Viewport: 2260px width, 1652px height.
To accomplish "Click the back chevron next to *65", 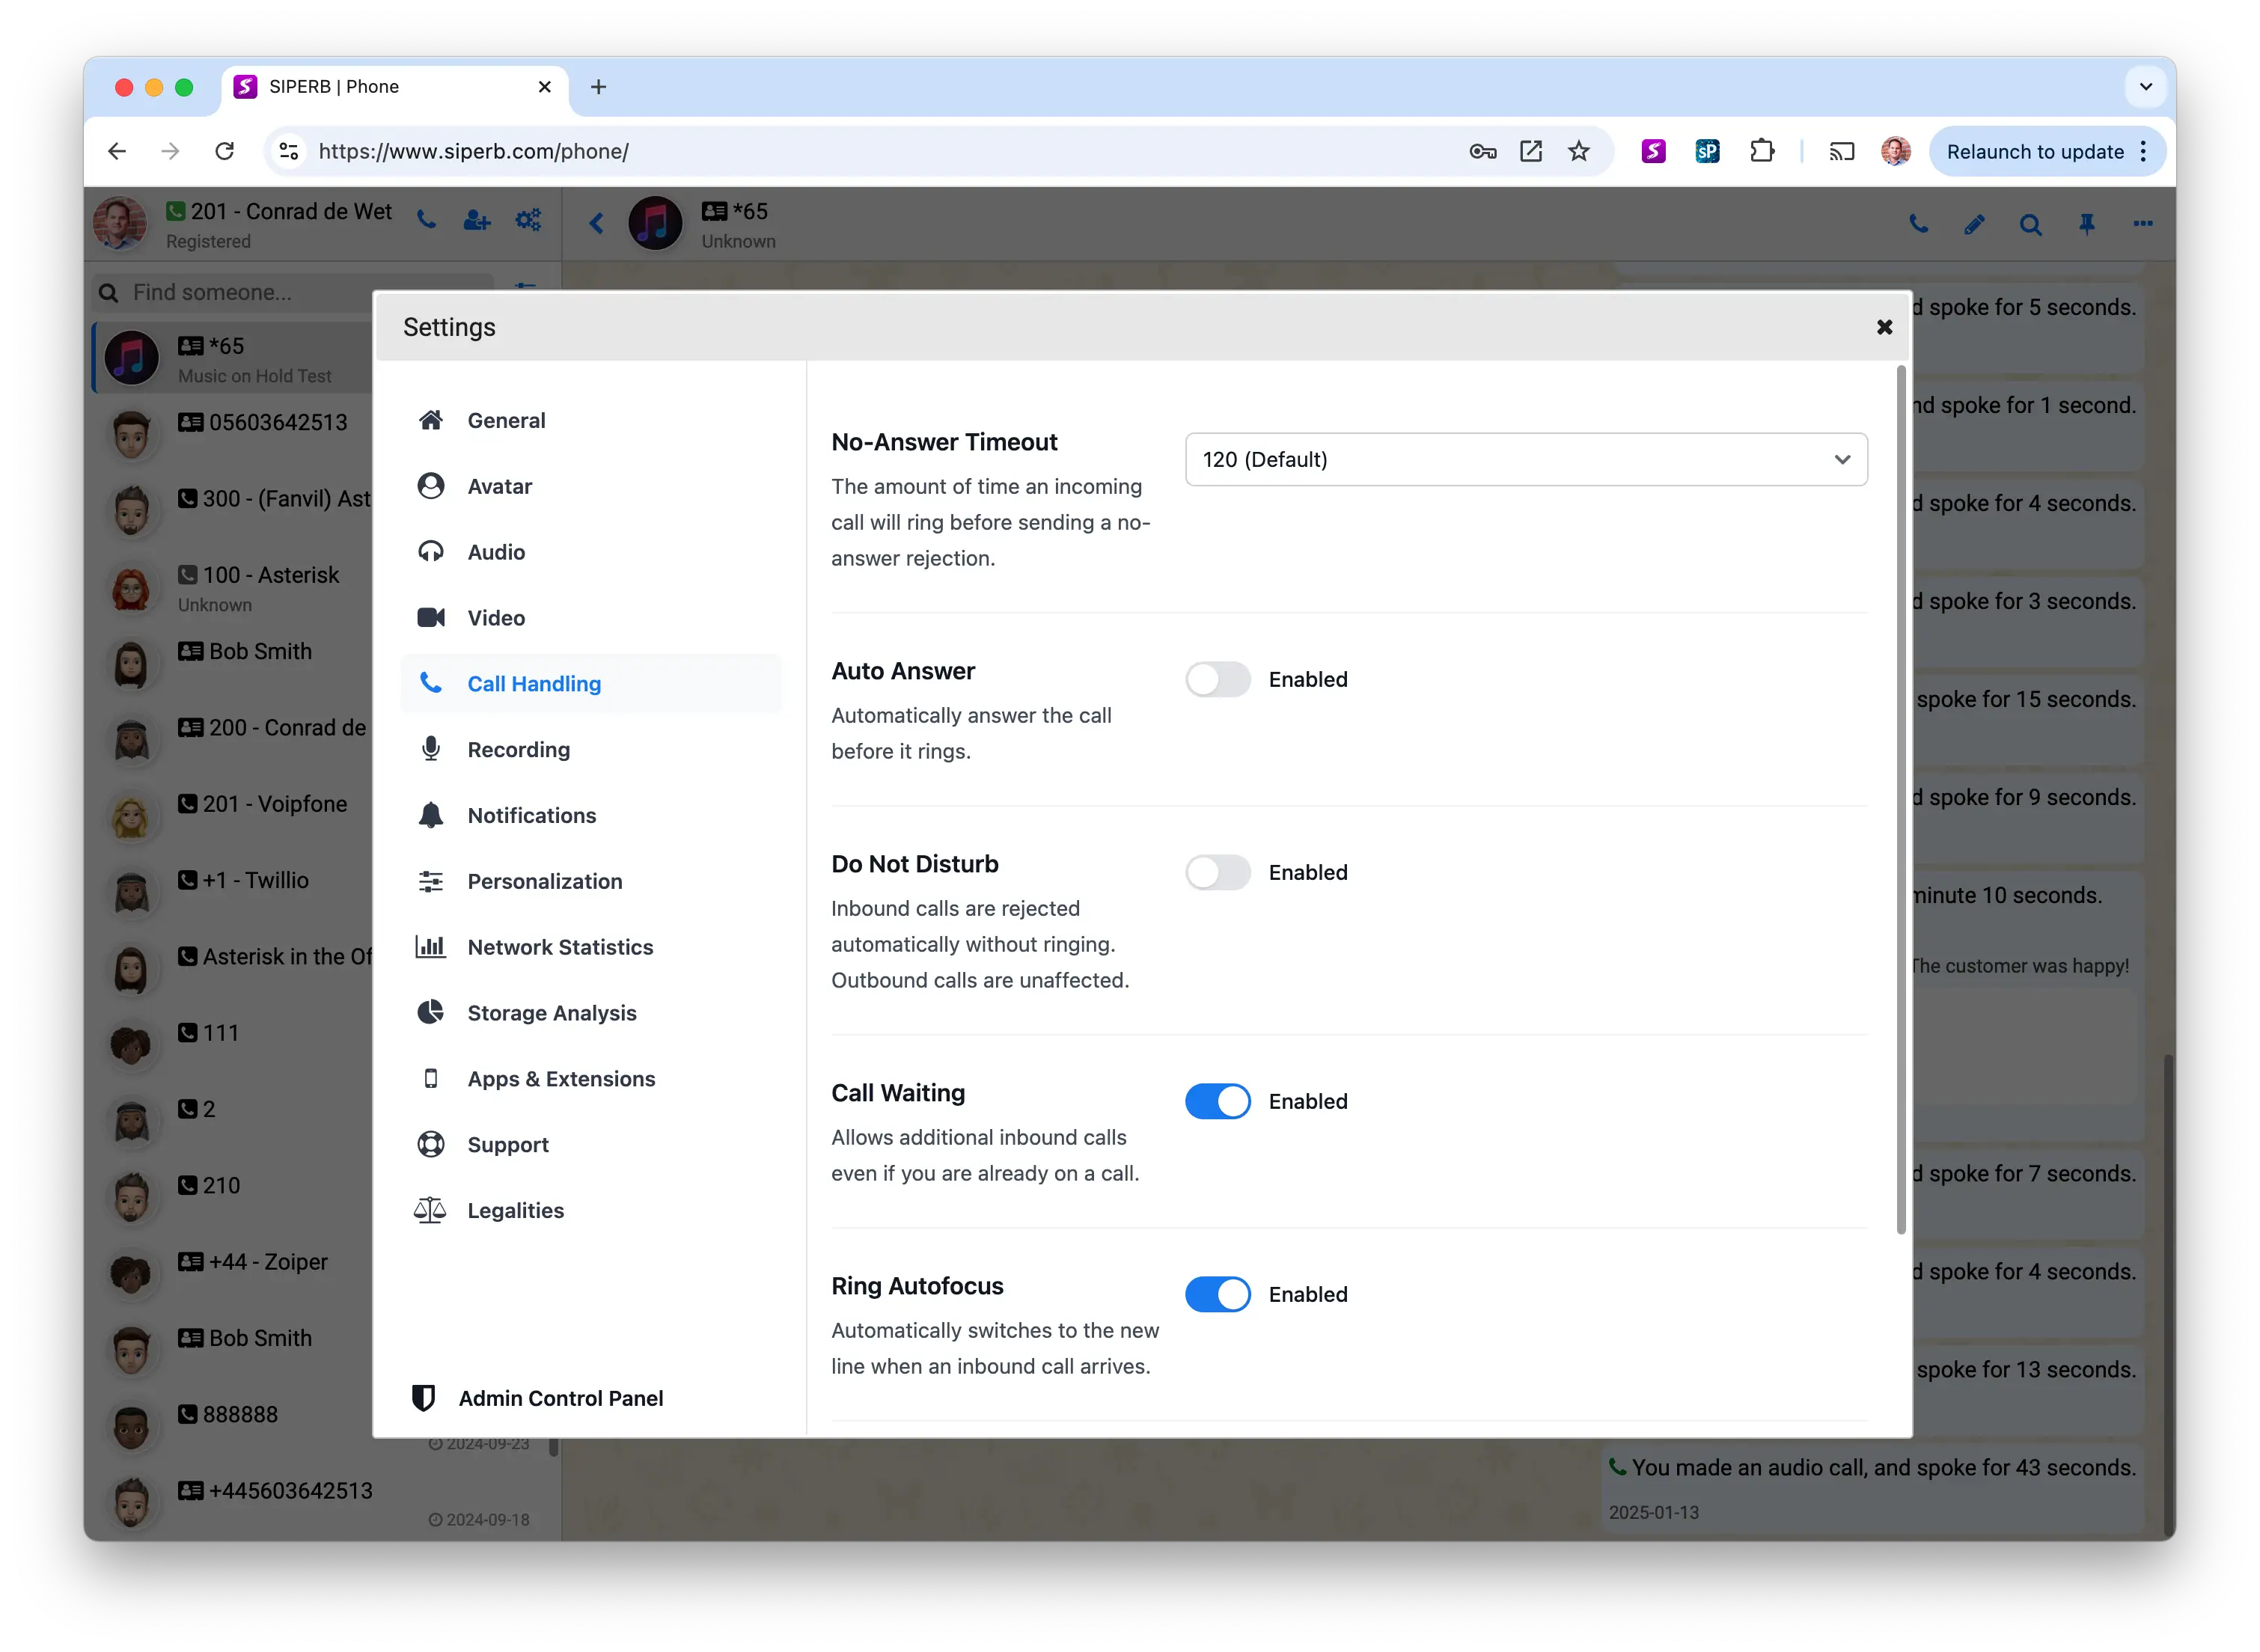I will click(597, 224).
